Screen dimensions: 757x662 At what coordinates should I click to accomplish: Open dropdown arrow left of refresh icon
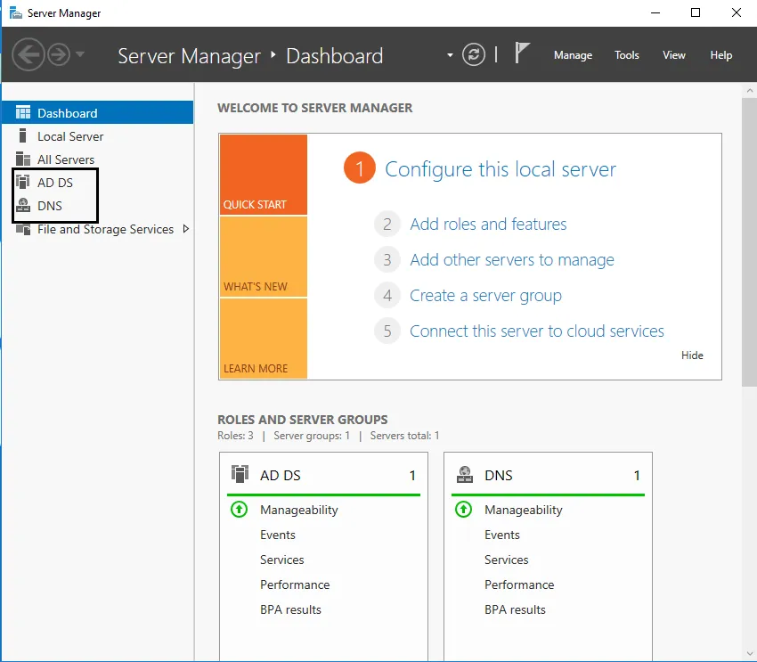(450, 55)
